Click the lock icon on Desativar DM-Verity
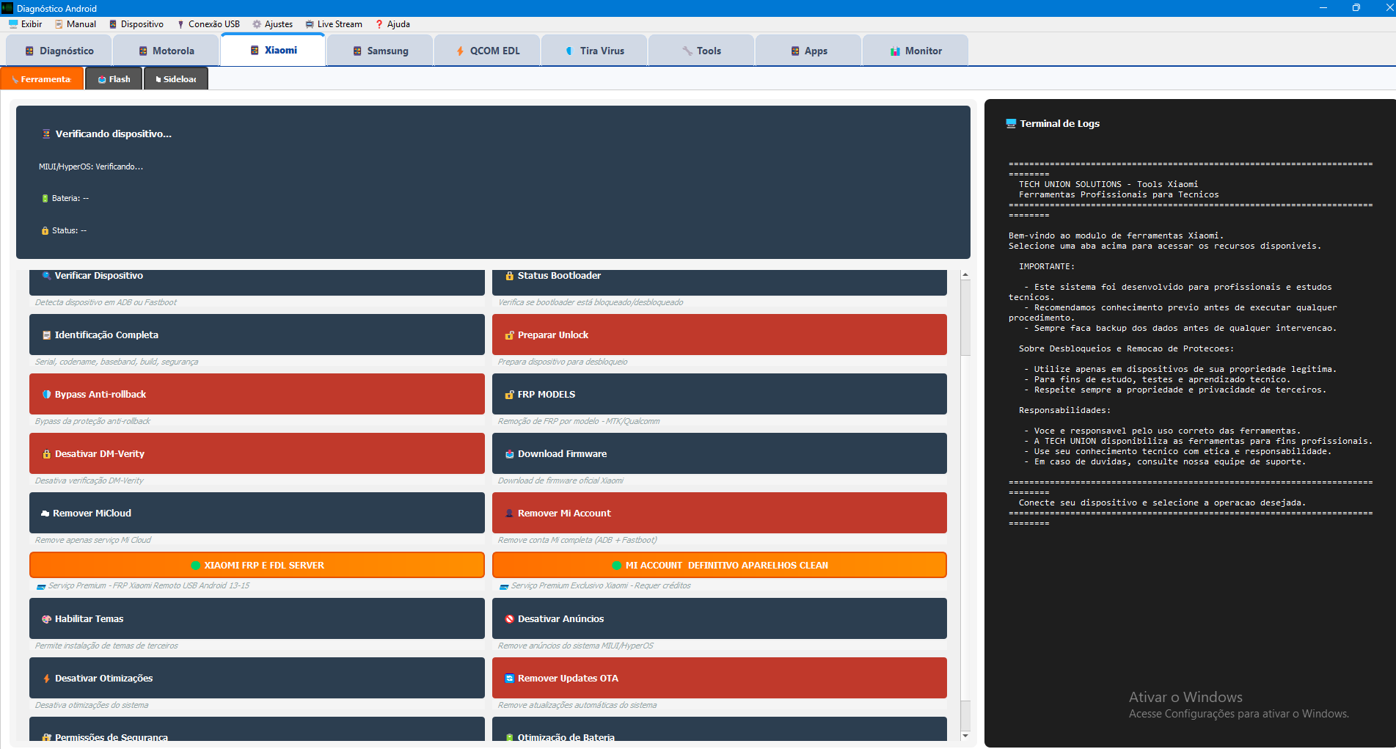The width and height of the screenshot is (1396, 749). click(x=47, y=454)
